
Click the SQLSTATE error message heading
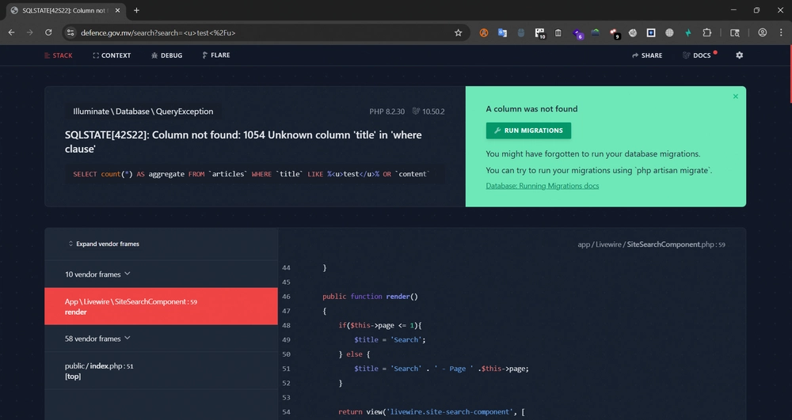pyautogui.click(x=243, y=142)
